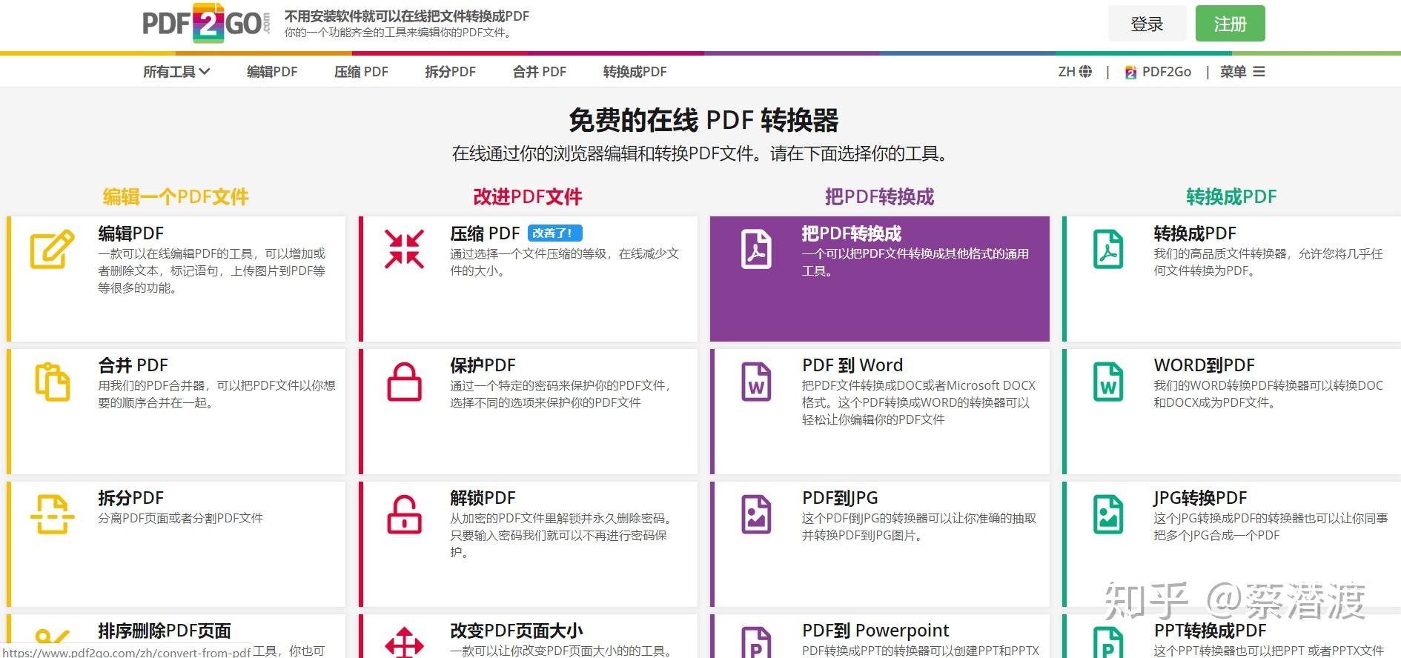This screenshot has height=658, width=1401.
Task: Click the purple PDF到JPG image icon
Action: [x=756, y=514]
